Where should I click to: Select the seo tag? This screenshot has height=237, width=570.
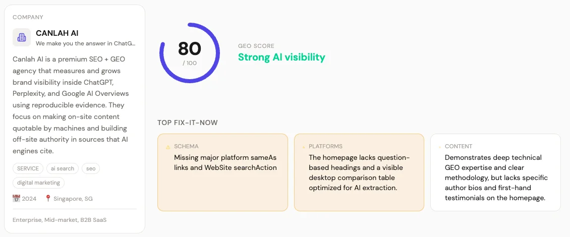coord(91,168)
